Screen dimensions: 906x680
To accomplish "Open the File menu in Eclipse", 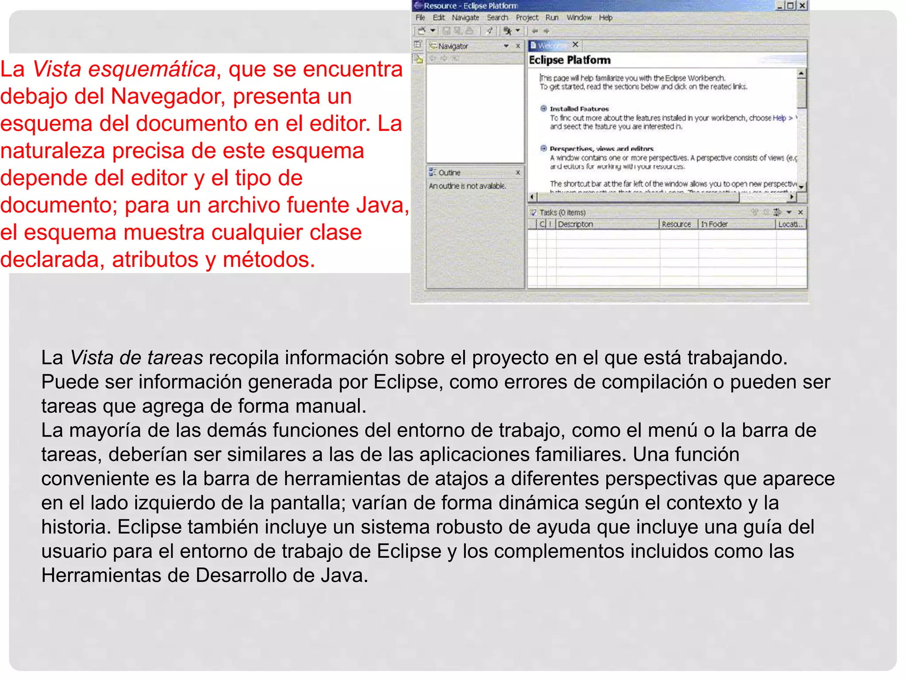I will coord(420,18).
